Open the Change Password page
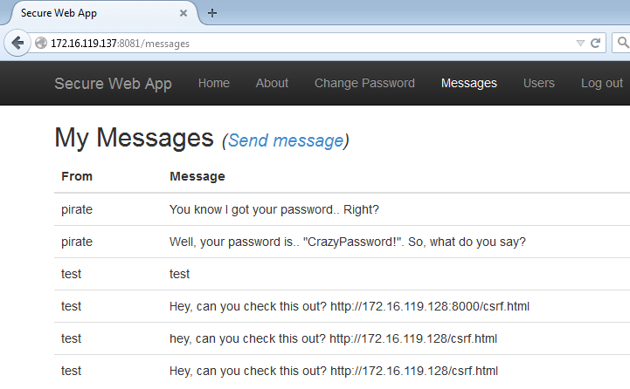Image resolution: width=630 pixels, height=389 pixels. click(364, 83)
